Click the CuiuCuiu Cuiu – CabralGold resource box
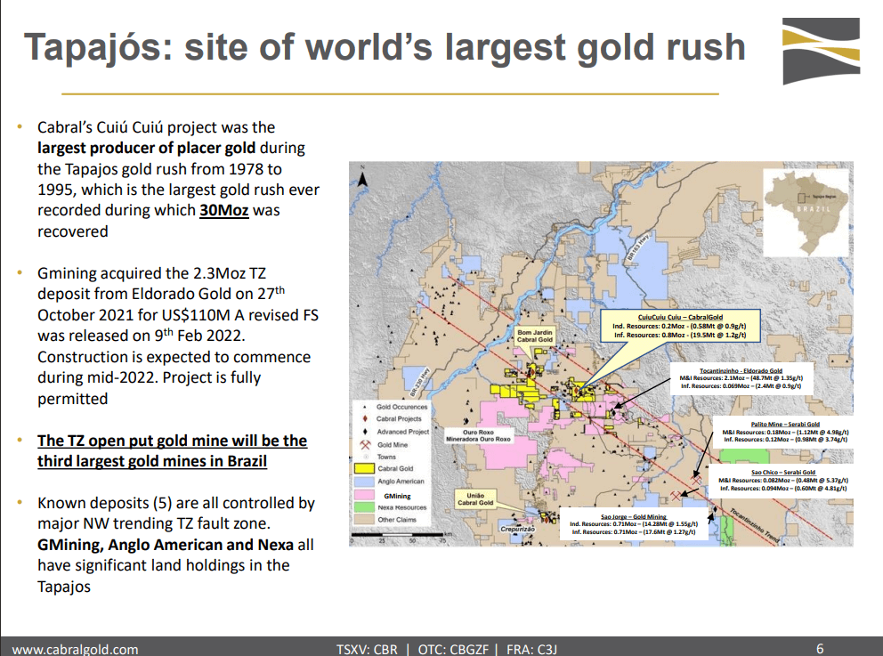883x656 pixels. click(x=680, y=326)
